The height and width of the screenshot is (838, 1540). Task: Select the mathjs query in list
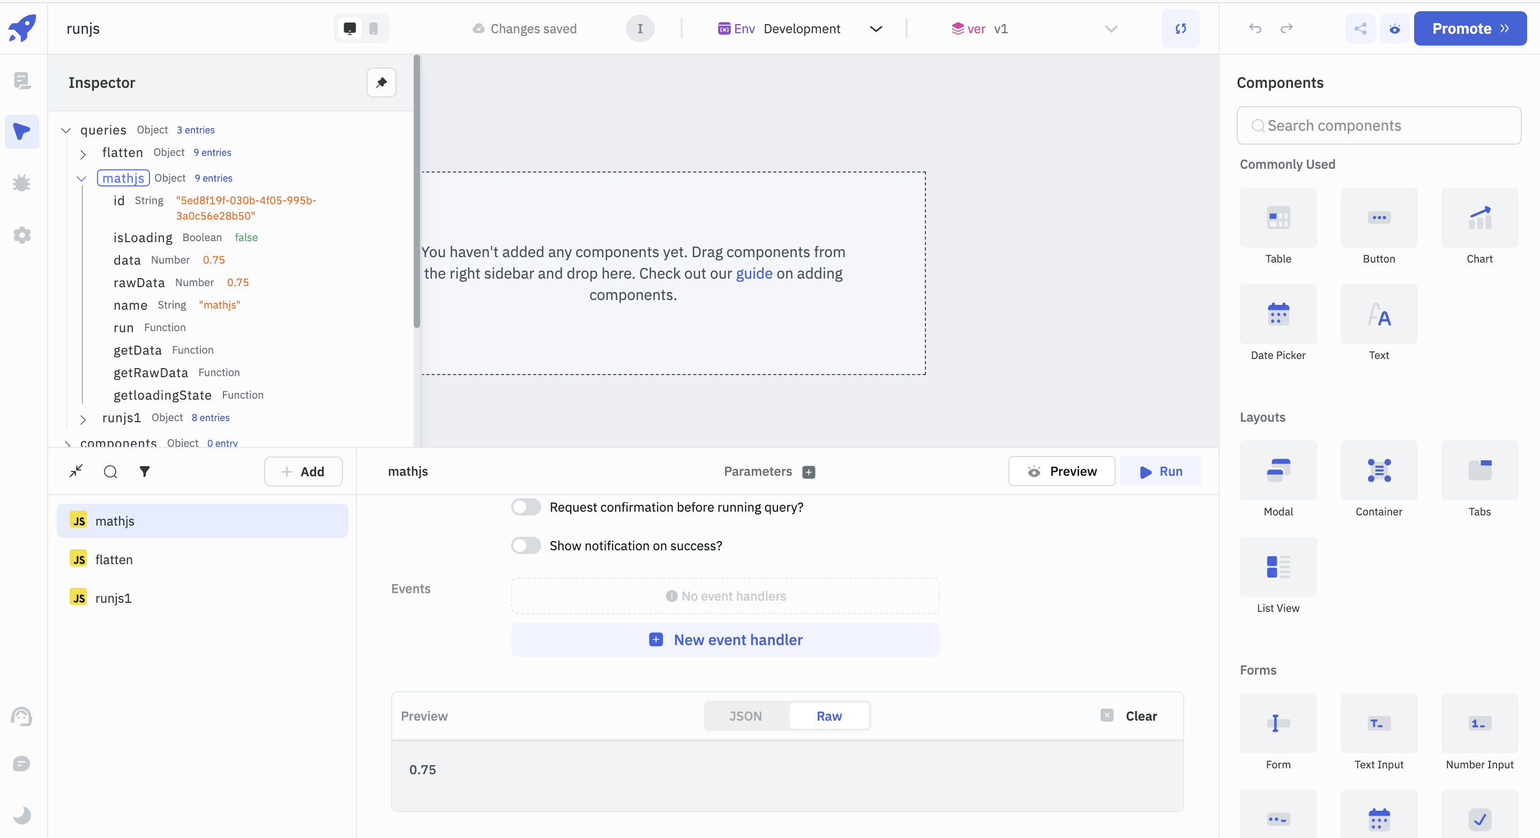[202, 521]
